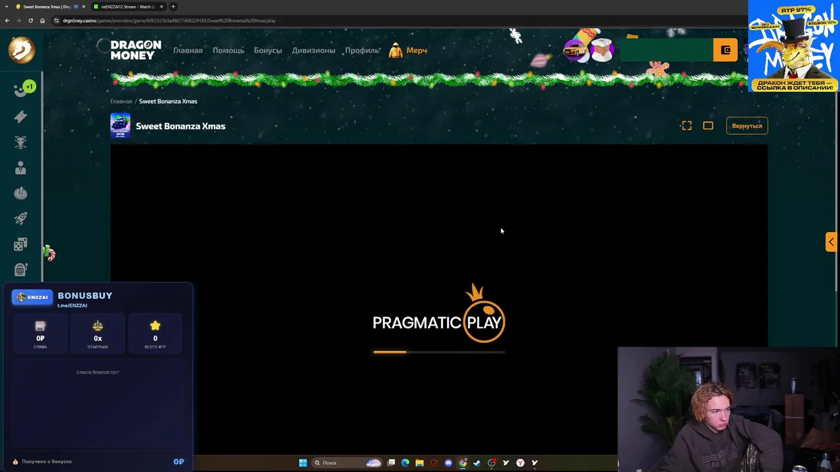Open the Мерч shop link
The width and height of the screenshot is (840, 472).
click(x=408, y=50)
